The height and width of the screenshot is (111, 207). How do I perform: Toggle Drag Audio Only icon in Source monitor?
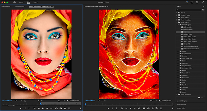point(42,100)
